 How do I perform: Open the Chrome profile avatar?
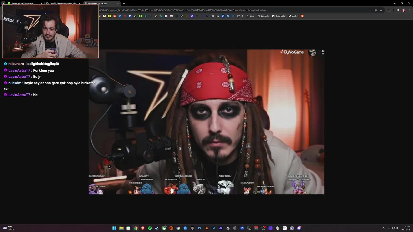tap(404, 10)
